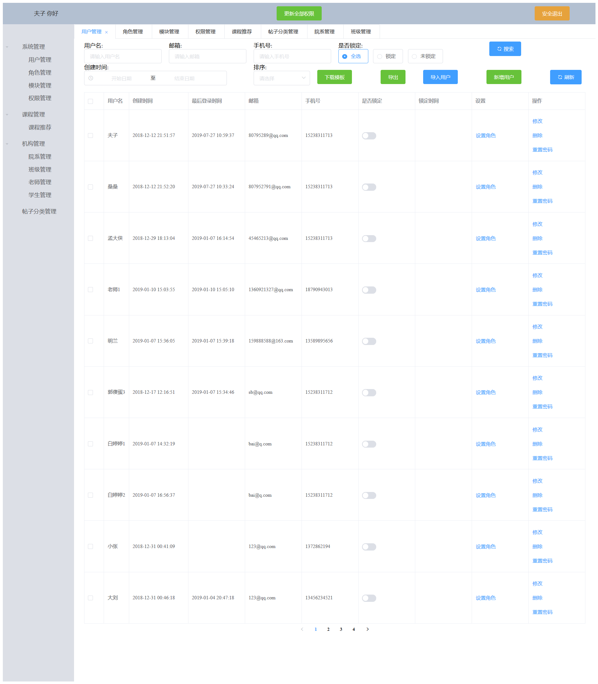Viewport: 598px width, 684px height.
Task: Select the 锁定 radio button
Action: (379, 56)
